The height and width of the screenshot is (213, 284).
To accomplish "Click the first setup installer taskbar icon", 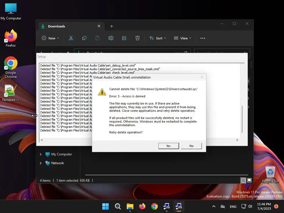I will [x=166, y=206].
